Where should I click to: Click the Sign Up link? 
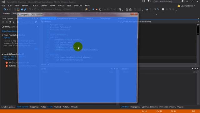point(7,38)
